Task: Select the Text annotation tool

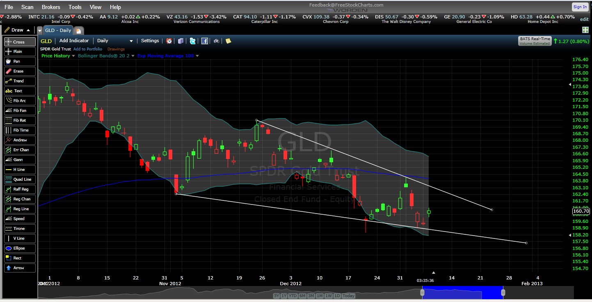Action: pos(20,91)
